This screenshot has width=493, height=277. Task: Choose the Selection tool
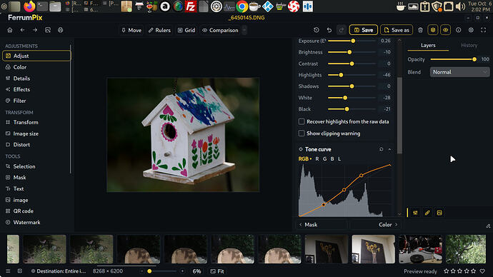point(36,166)
